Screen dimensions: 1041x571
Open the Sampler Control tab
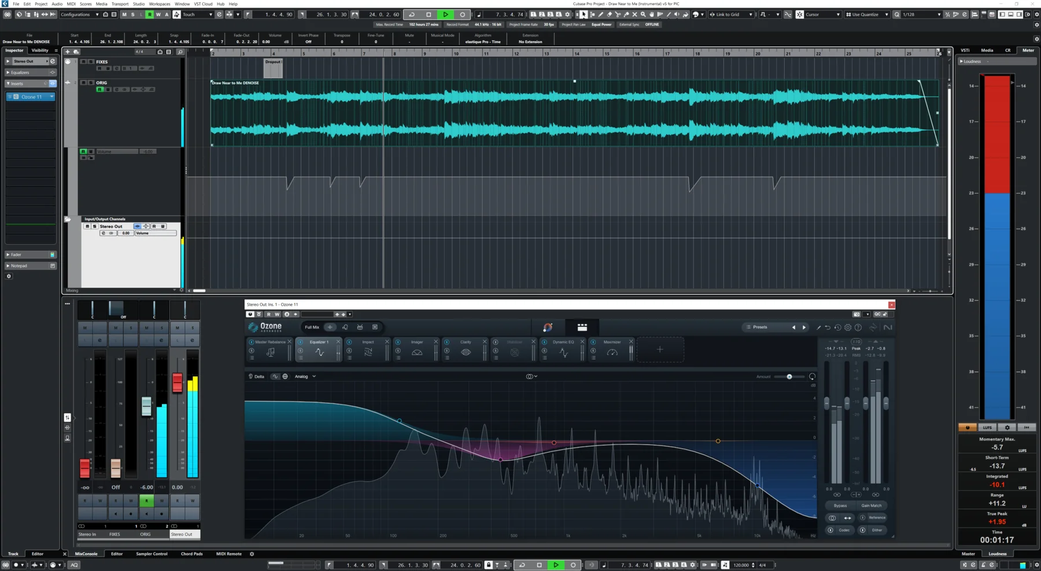[152, 554]
